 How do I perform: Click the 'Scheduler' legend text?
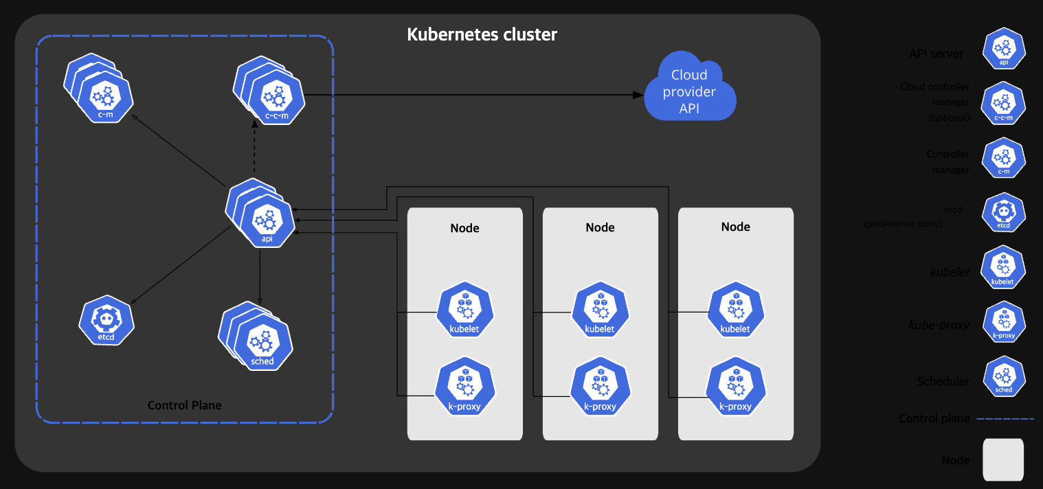click(x=943, y=381)
